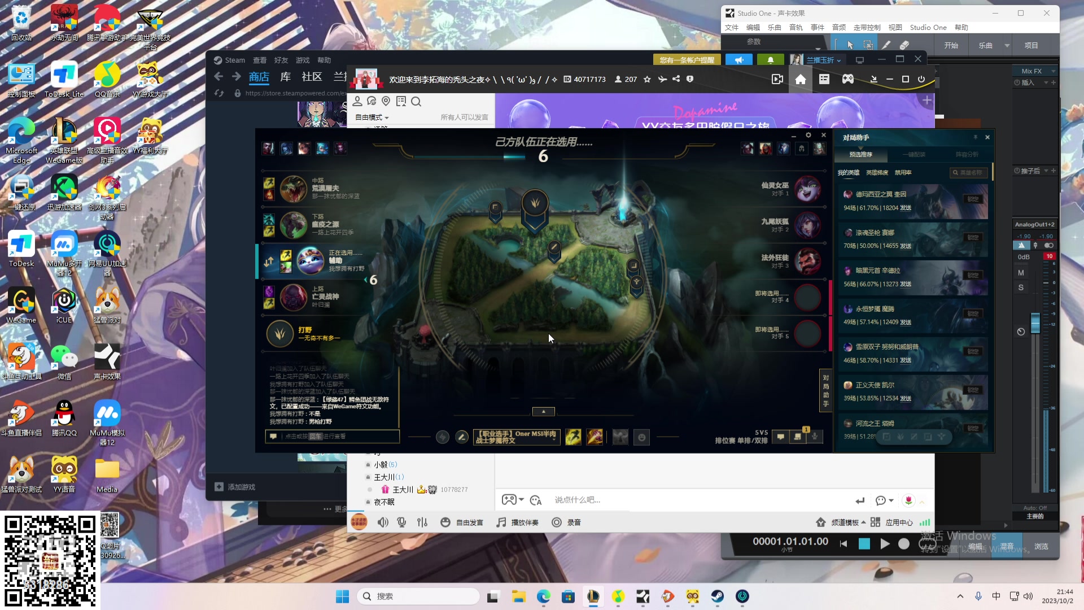Open the settings gear in champion select
Screen dimensions: 1084x610
click(x=808, y=136)
